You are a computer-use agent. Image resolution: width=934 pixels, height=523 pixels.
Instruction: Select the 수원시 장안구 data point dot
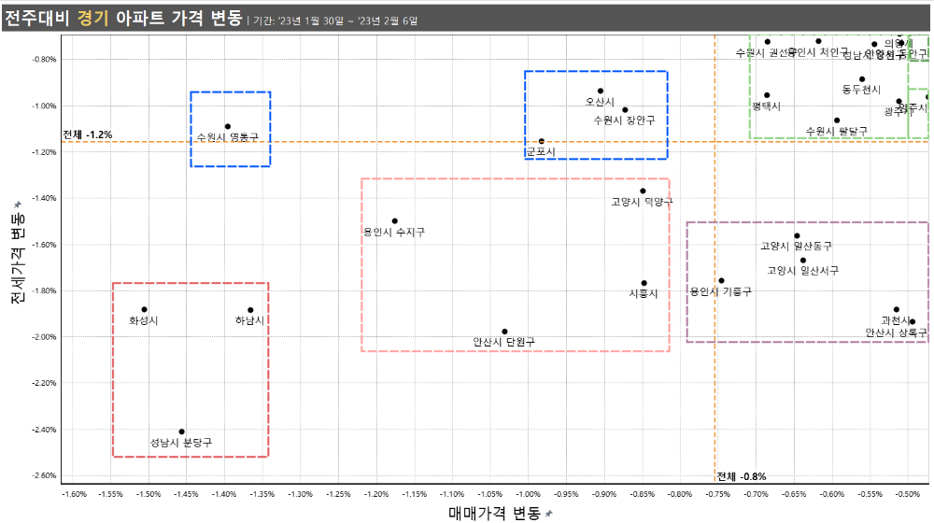click(625, 109)
